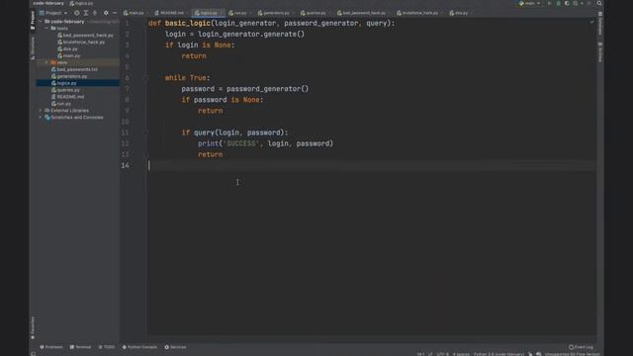Click the Select Opened File target icon
The image size is (633, 356).
coord(76,13)
